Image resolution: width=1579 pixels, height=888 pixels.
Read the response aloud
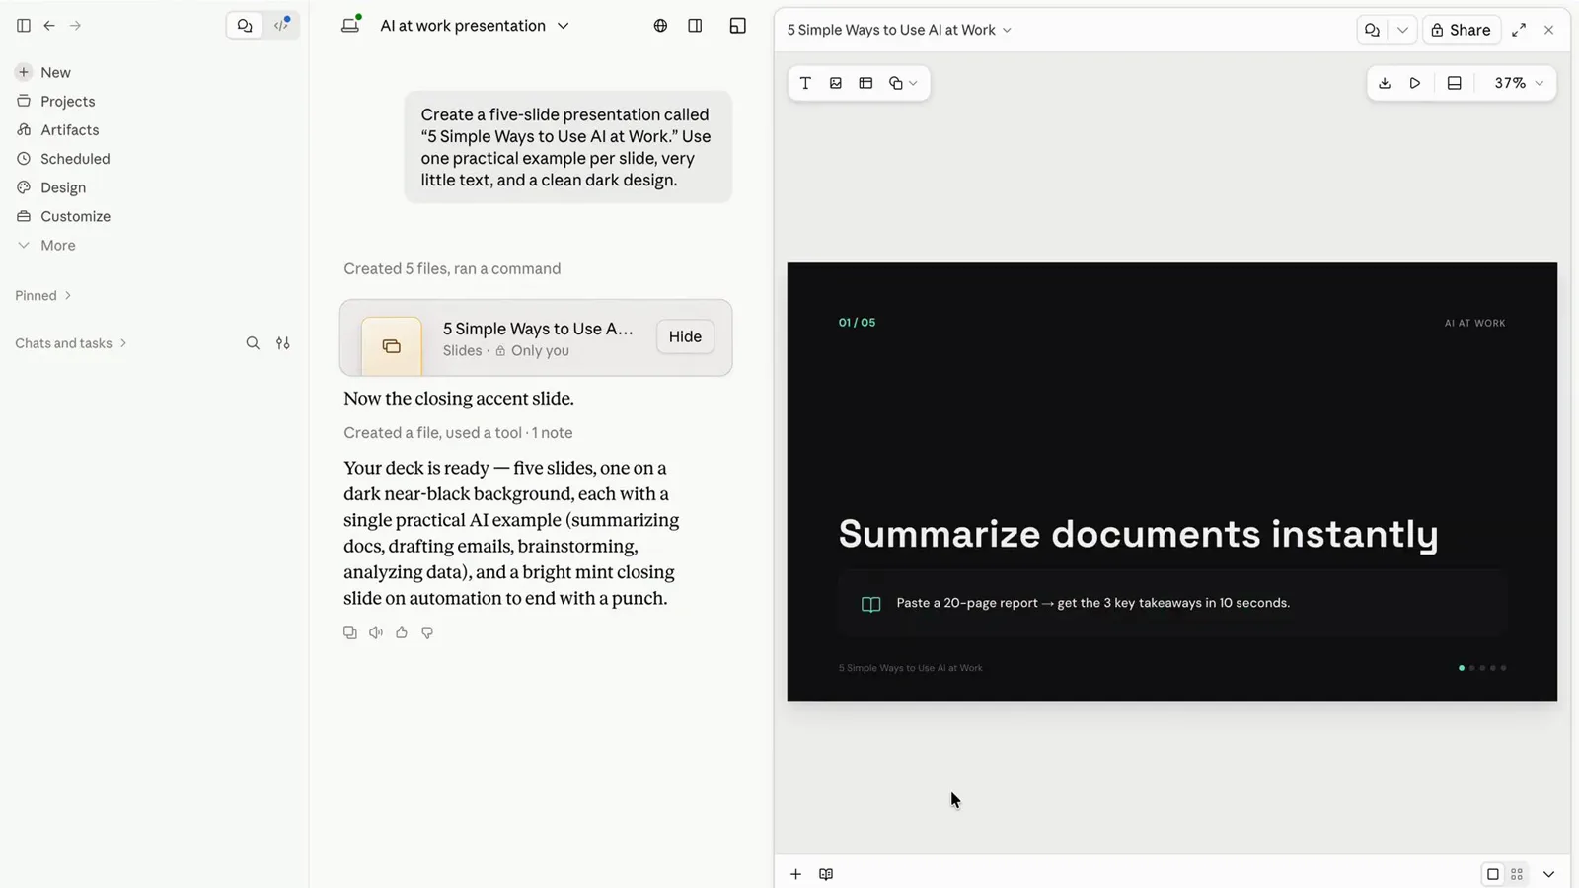click(x=376, y=632)
